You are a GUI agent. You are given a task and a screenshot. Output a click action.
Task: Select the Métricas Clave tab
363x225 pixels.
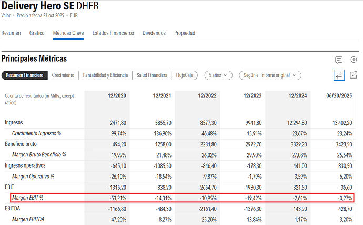point(68,33)
